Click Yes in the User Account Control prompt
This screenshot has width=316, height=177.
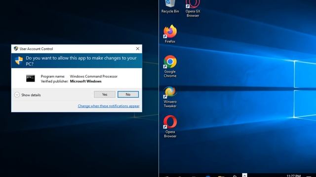[105, 94]
